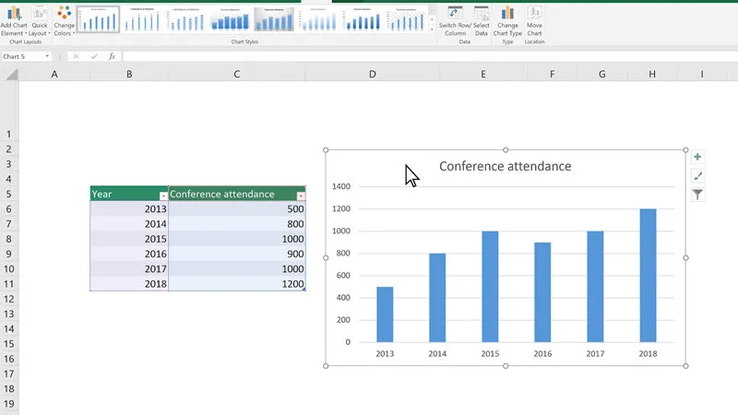The image size is (738, 415).
Task: Click Change Chart Type button
Action: [x=507, y=20]
